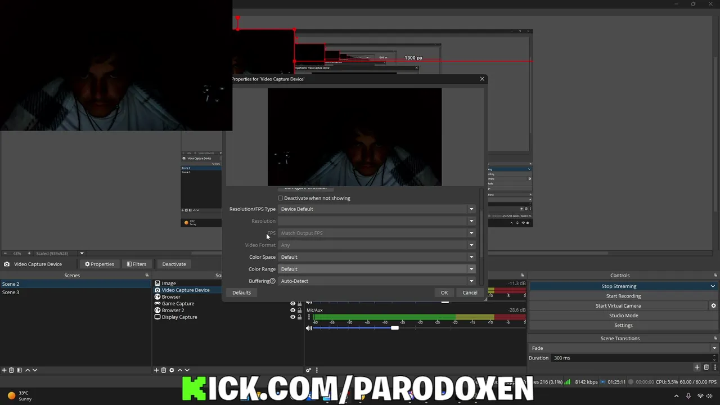720x405 pixels.
Task: Move scene down with arrow icon
Action: click(34, 370)
